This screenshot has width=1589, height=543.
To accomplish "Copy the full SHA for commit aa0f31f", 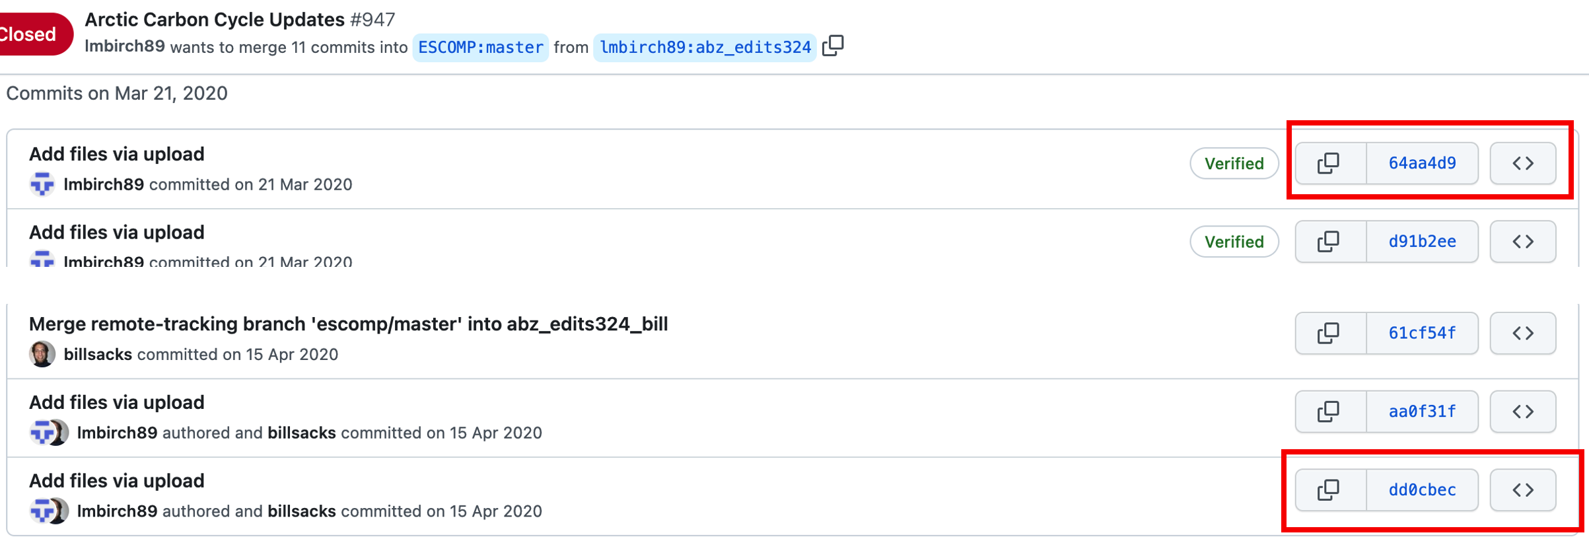I will pyautogui.click(x=1329, y=412).
